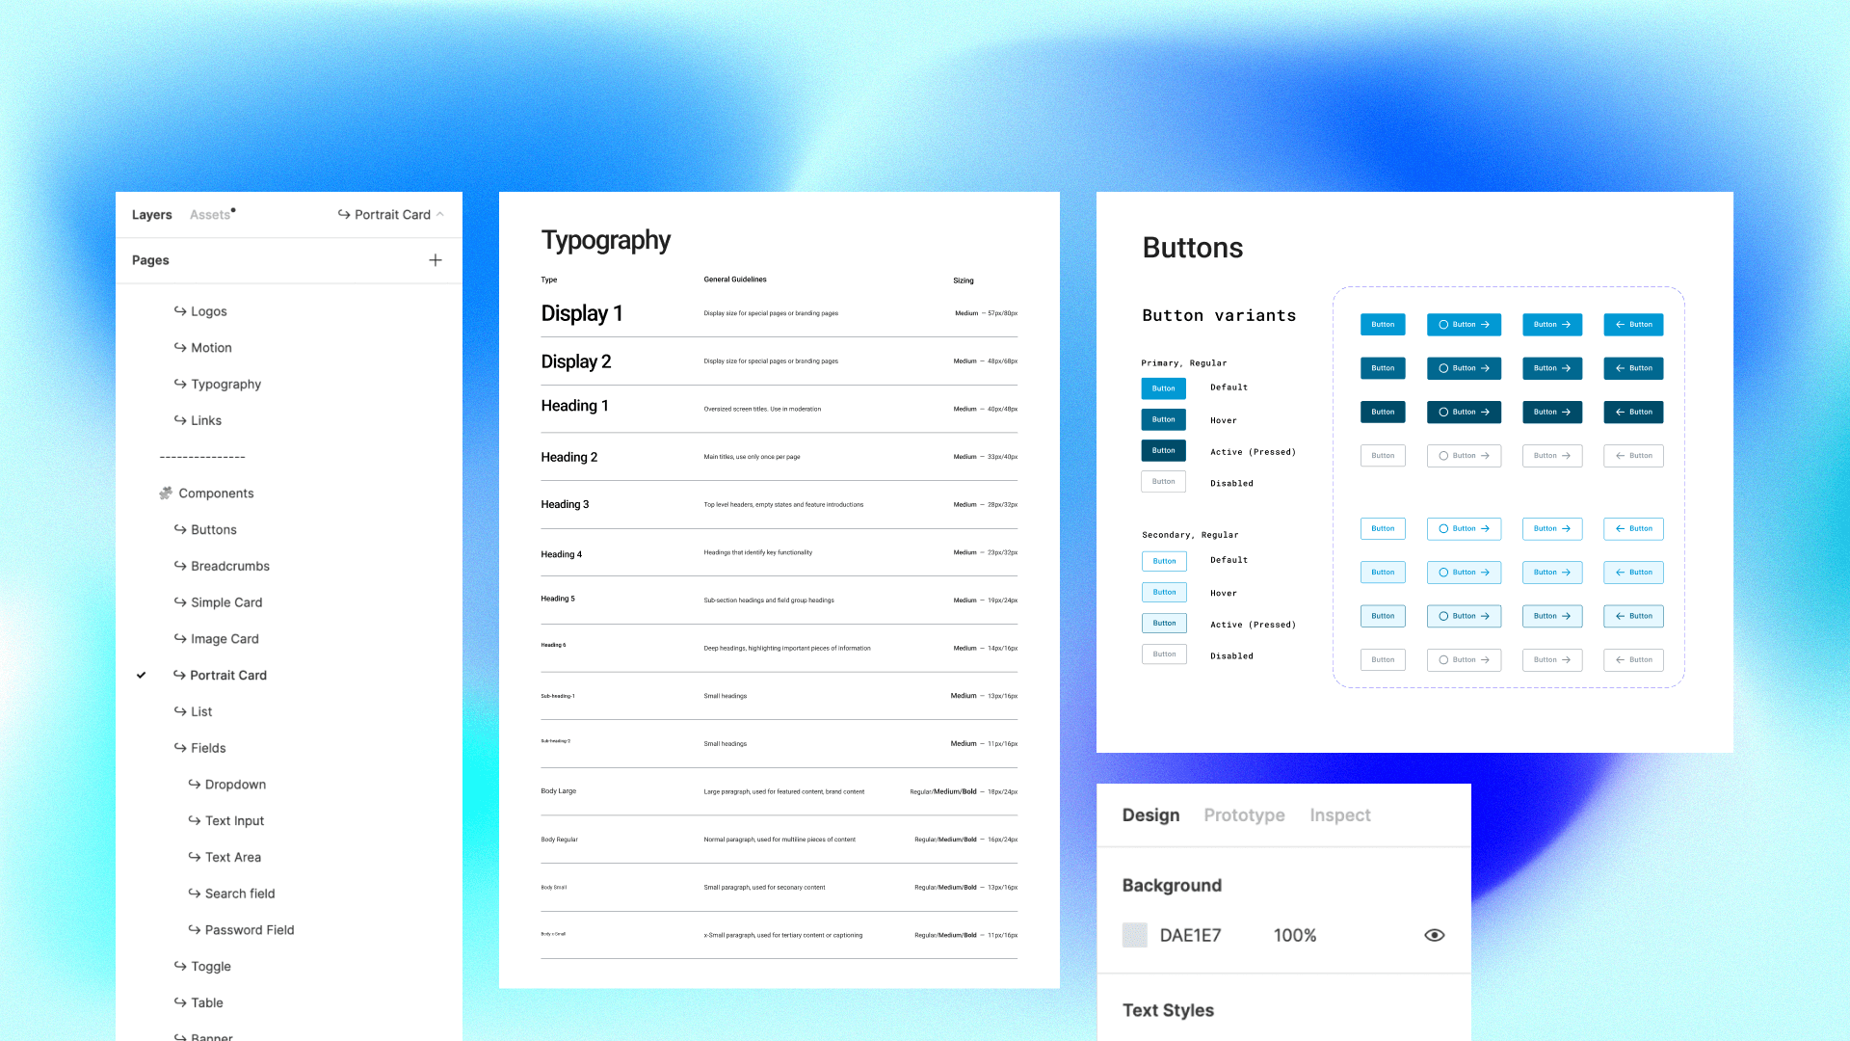The height and width of the screenshot is (1041, 1850).
Task: Click the Inspect tab in design panel
Action: 1339,814
